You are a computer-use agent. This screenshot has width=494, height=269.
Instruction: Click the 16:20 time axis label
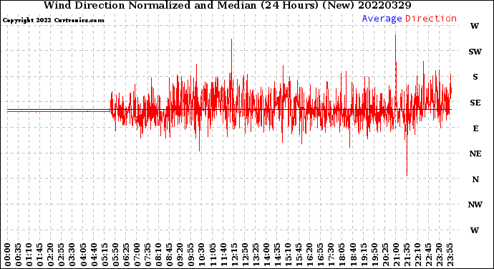click(x=310, y=255)
